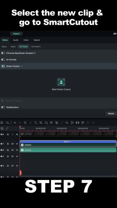Select the C0002 clip on track 8
Image resolution: width=117 pixels, height=208 pixels.
pyautogui.click(x=68, y=134)
